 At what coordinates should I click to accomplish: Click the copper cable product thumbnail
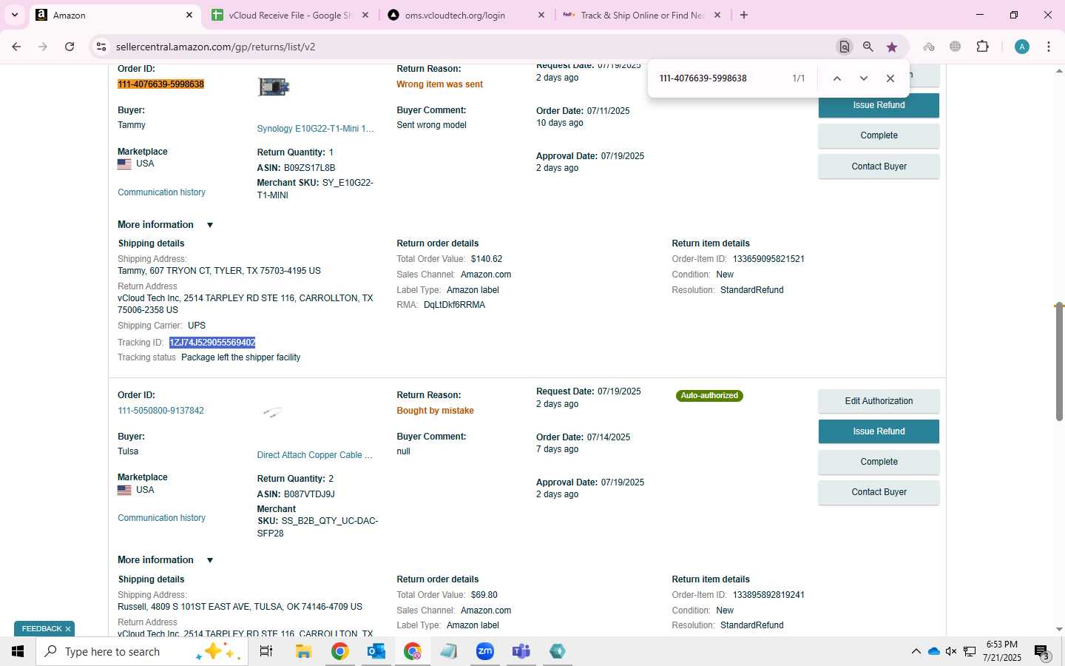(272, 413)
